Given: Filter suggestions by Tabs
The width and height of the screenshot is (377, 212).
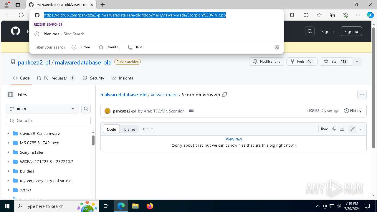Looking at the screenshot, I should pyautogui.click(x=135, y=47).
